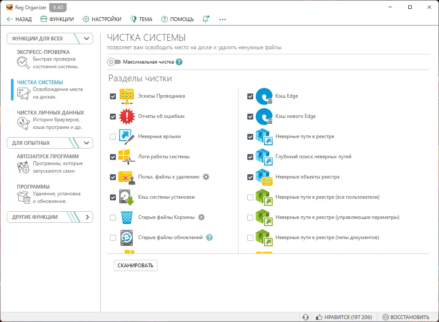Open the three-dots overflow menu
The height and width of the screenshot is (322, 439).
(x=222, y=19)
